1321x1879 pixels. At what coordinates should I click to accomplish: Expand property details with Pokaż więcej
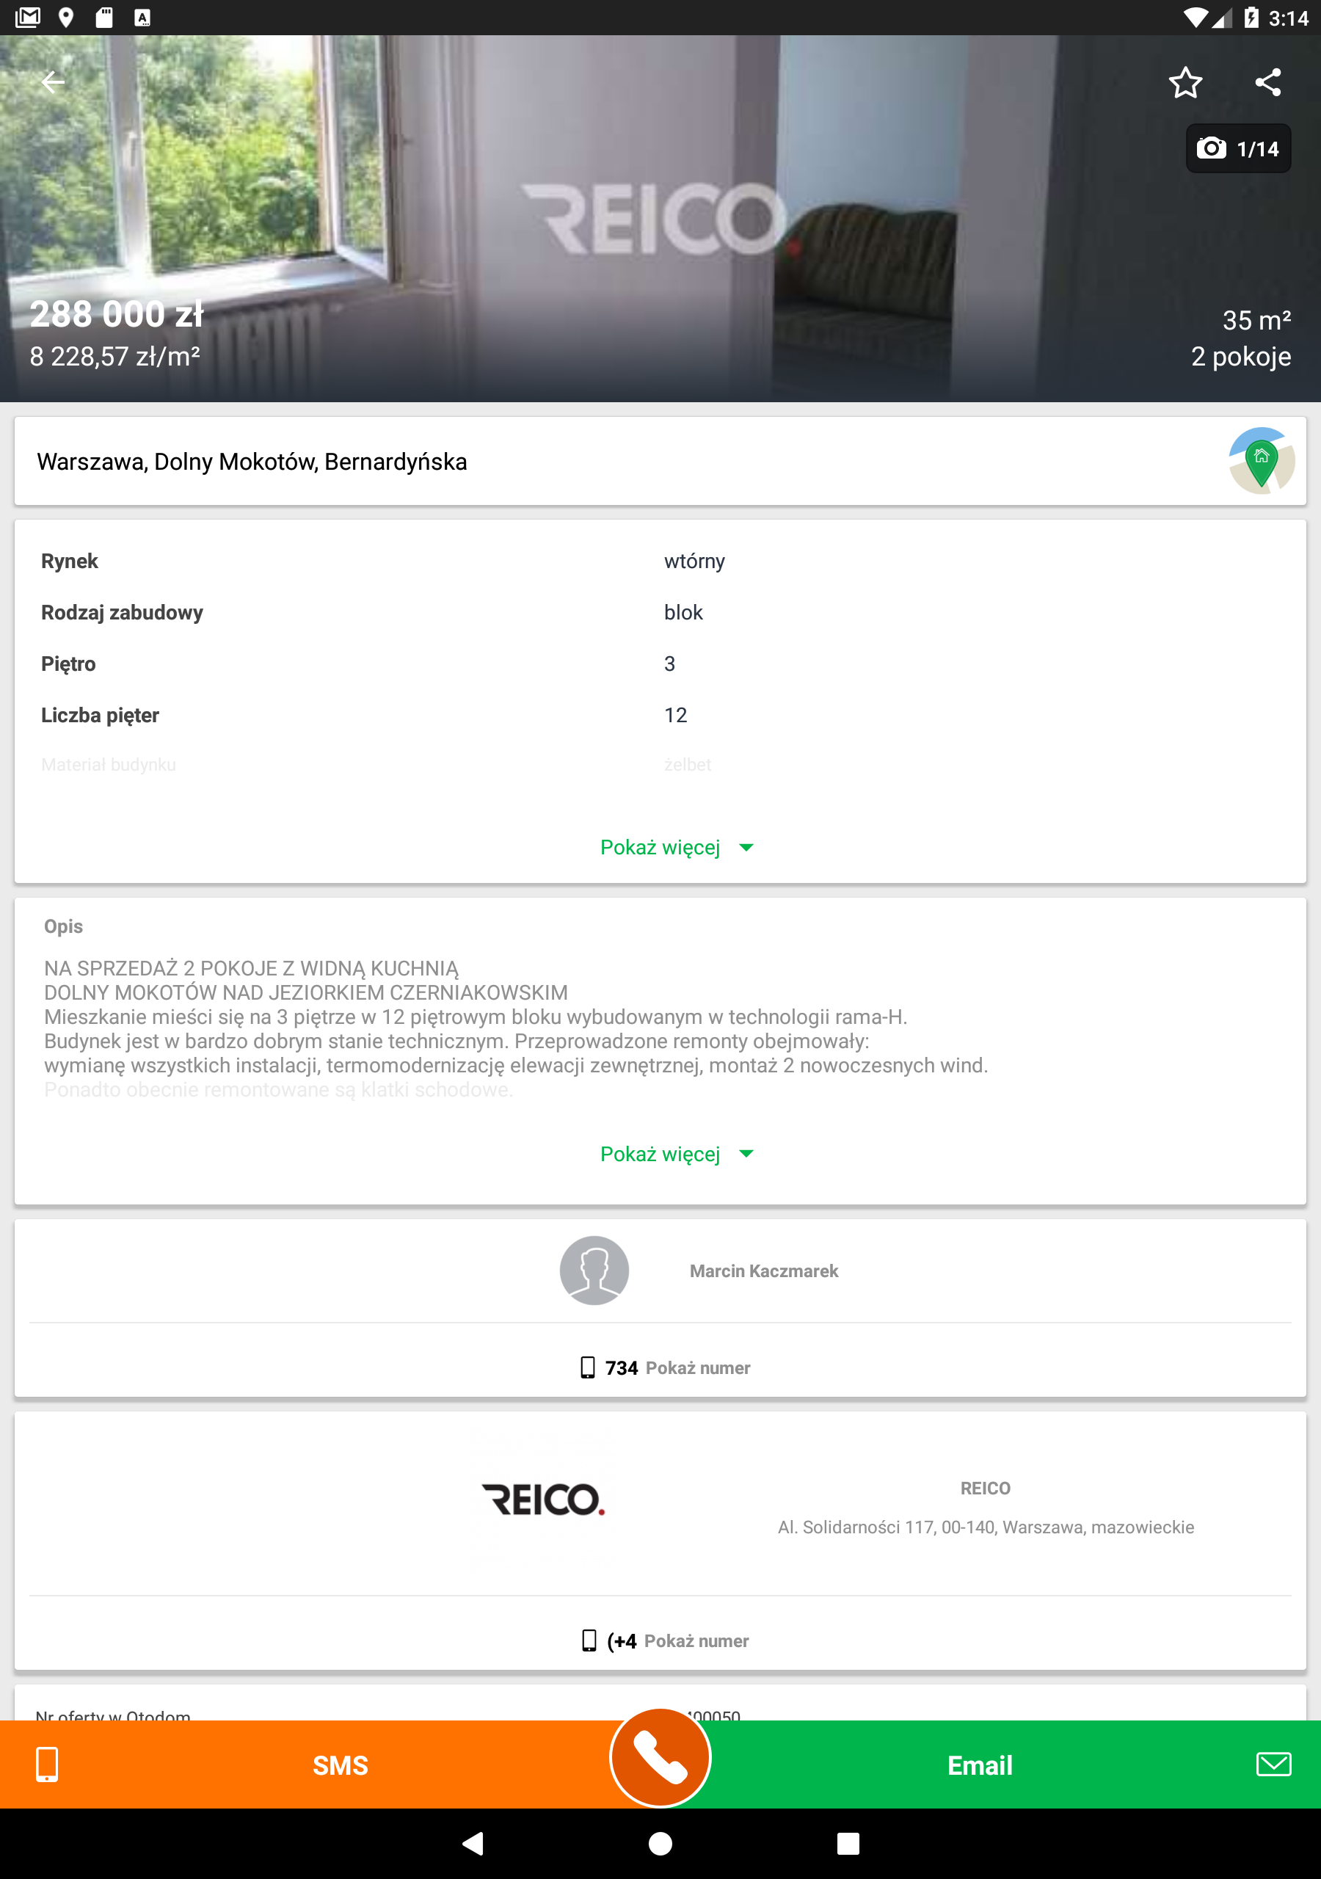click(x=675, y=847)
